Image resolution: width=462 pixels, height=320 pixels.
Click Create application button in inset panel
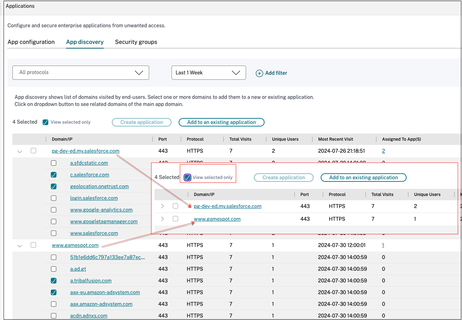pos(284,178)
